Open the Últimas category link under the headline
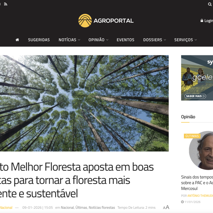 (x=81, y=208)
